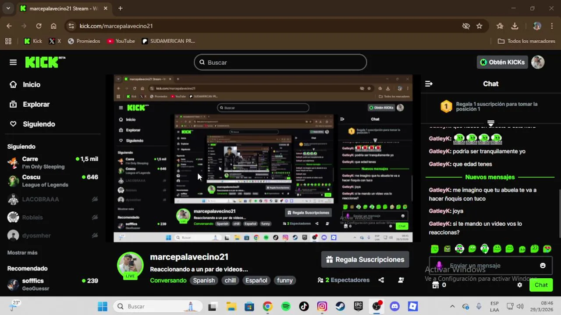Open Todos los marcadores folder
The width and height of the screenshot is (561, 315).
pos(526,41)
